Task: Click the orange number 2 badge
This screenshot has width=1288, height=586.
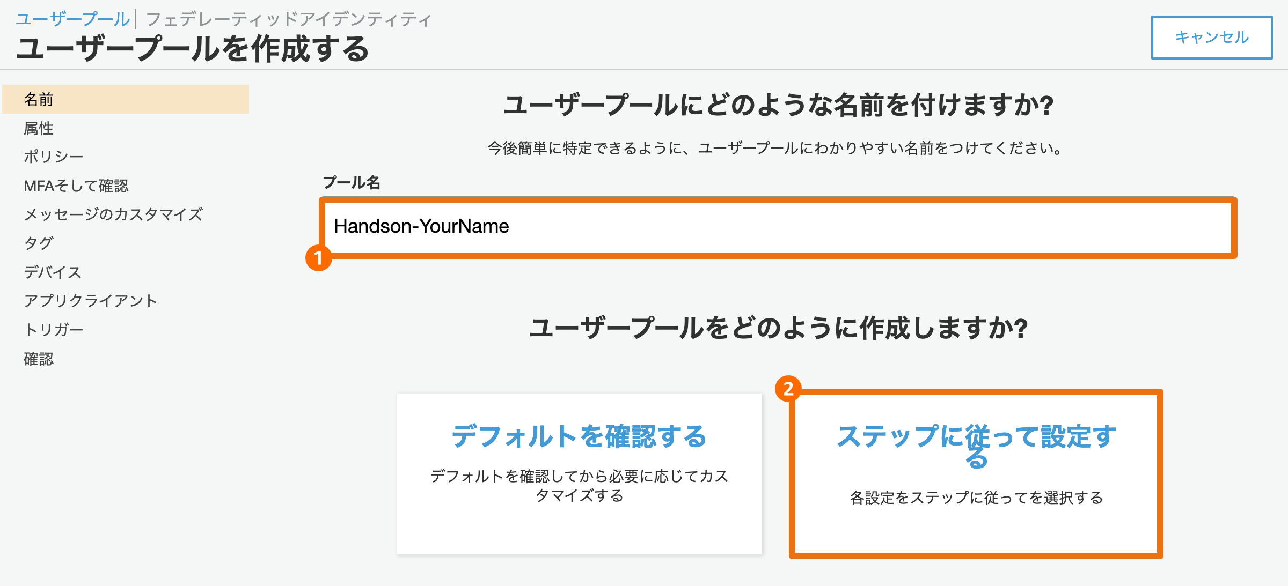Action: pyautogui.click(x=788, y=389)
